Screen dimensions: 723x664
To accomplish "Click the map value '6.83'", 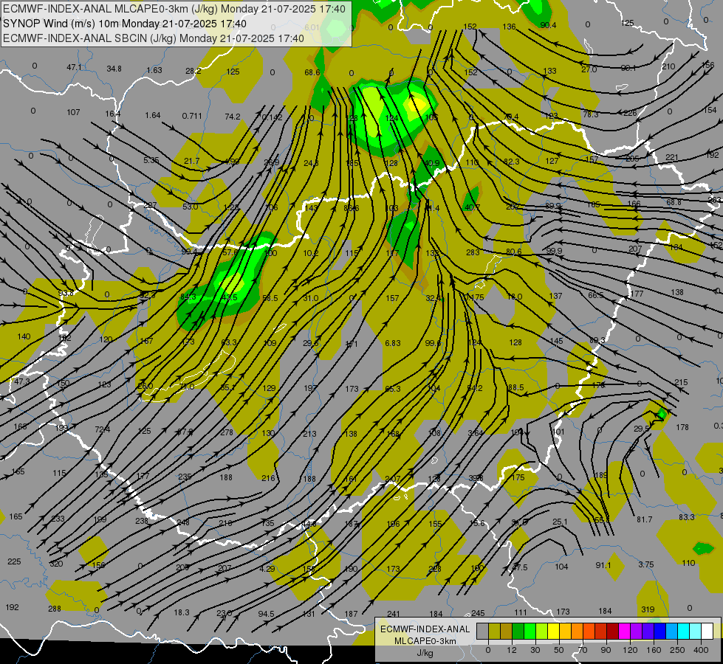I will [x=392, y=343].
